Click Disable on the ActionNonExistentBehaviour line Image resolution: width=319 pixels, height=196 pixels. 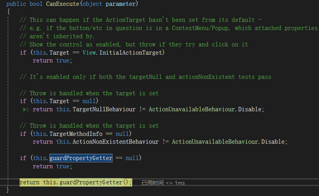(274, 142)
